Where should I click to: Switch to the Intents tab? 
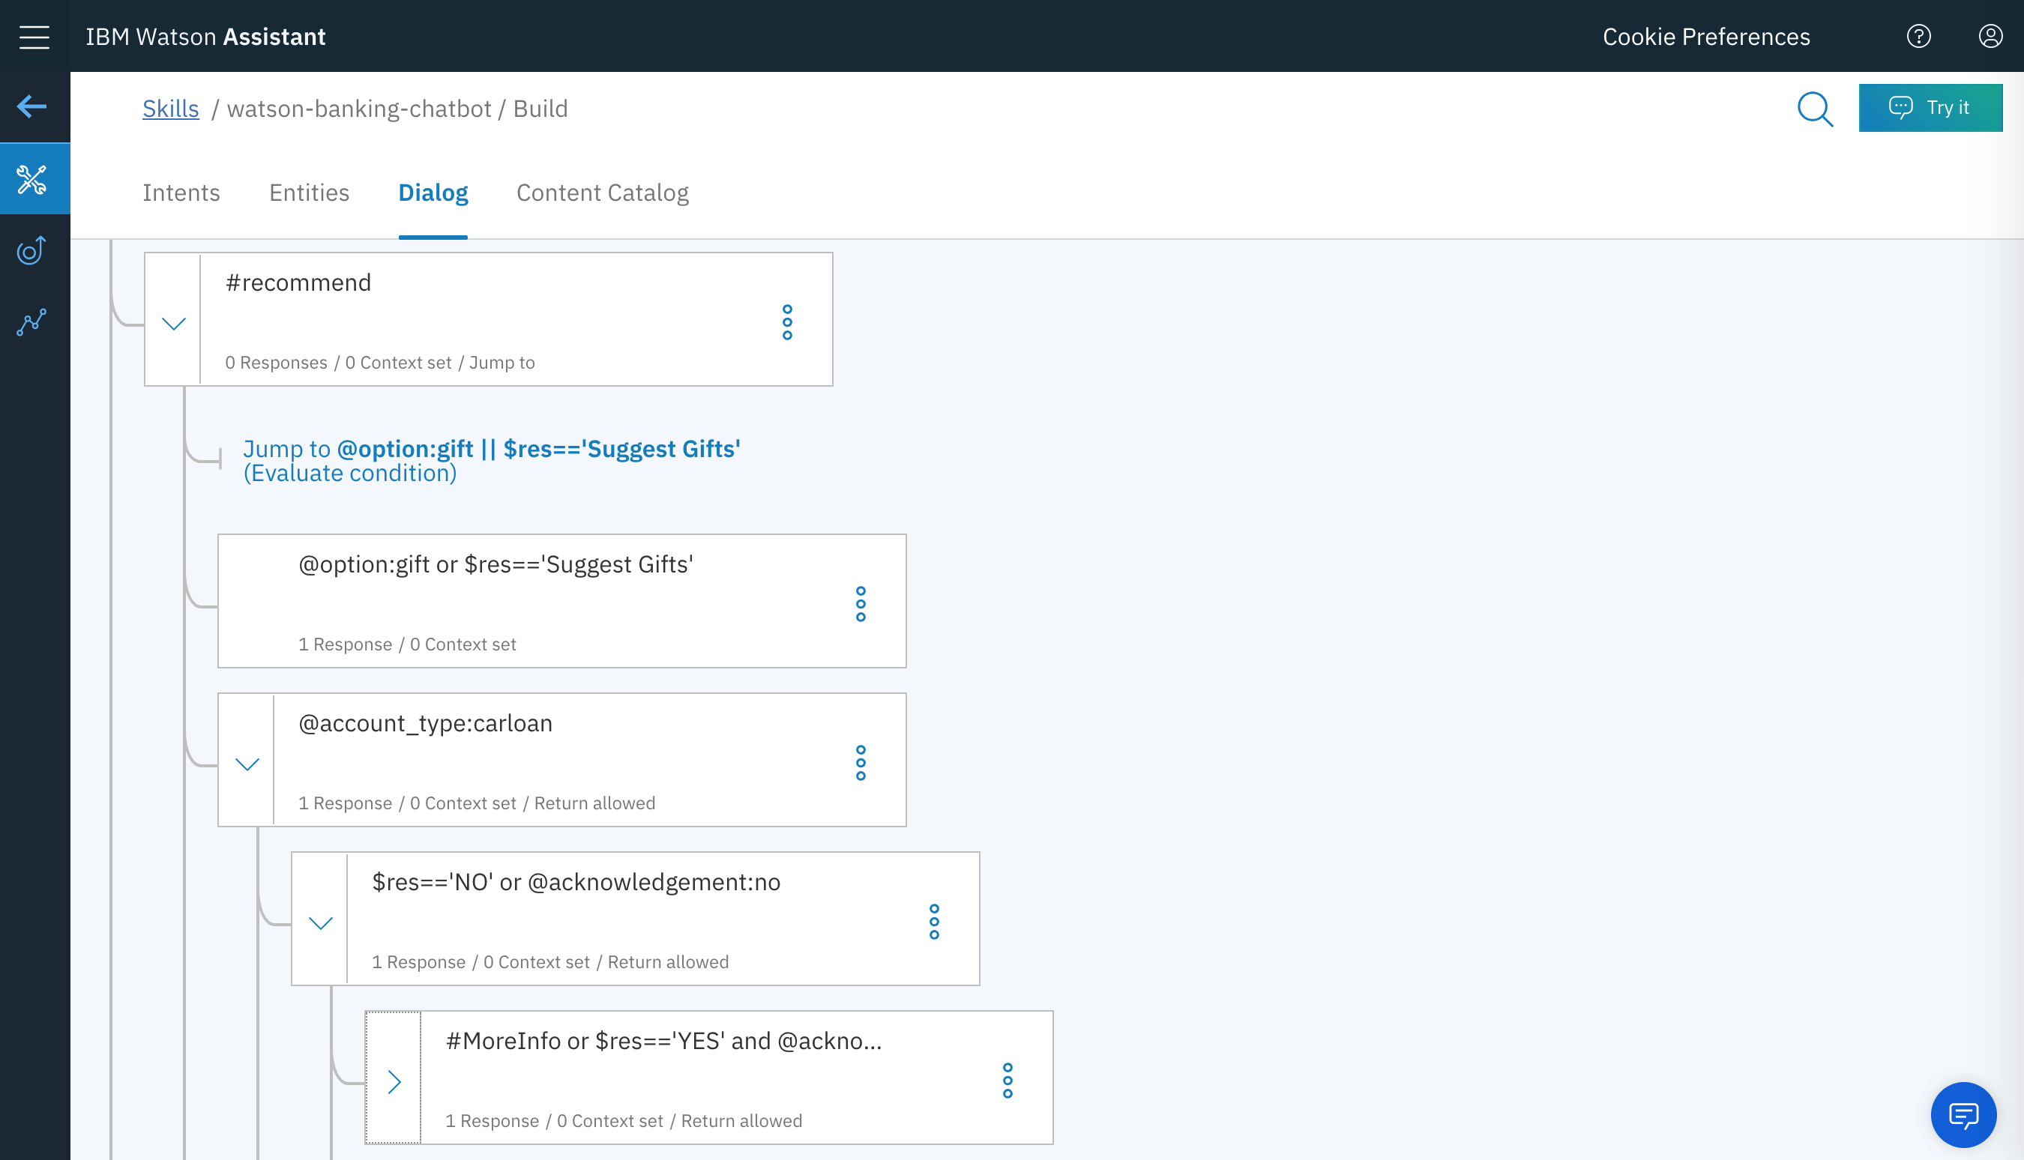tap(181, 193)
